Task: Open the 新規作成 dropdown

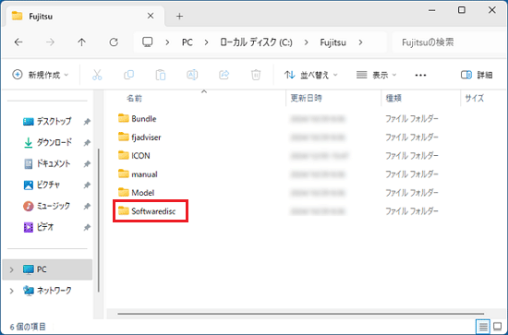Action: (x=41, y=75)
